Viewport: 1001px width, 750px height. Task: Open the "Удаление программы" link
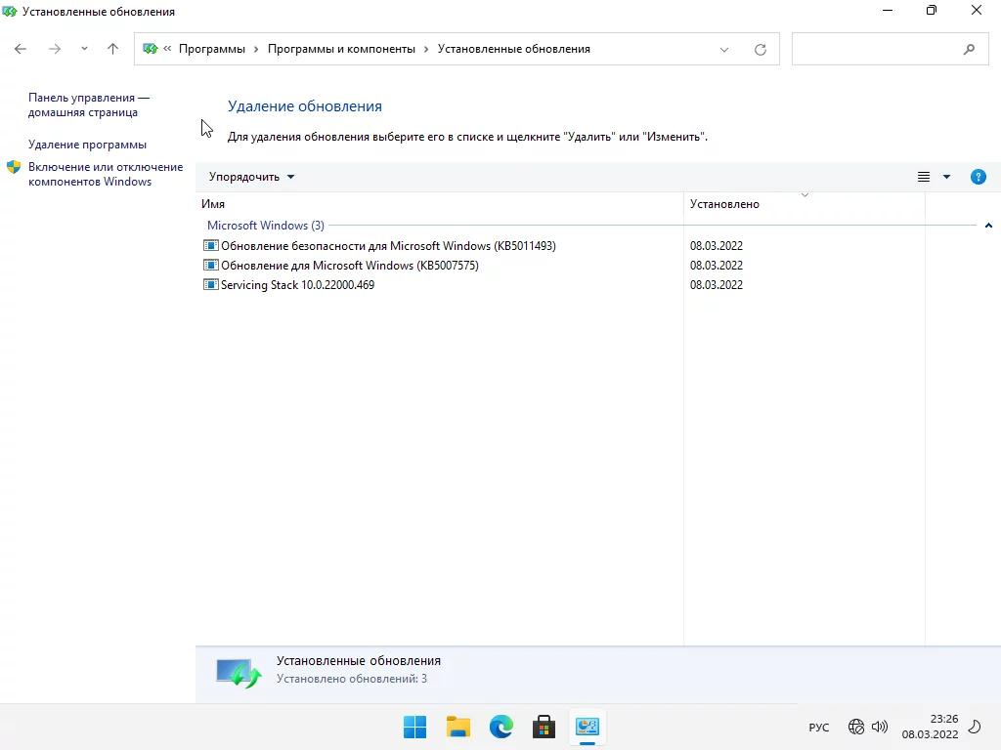[x=87, y=145]
